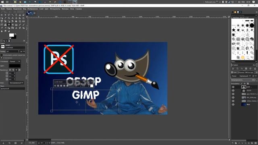Screen dimensions: 258x145
Task: Save tool preset at bottom of options
Action: [x=3, y=143]
